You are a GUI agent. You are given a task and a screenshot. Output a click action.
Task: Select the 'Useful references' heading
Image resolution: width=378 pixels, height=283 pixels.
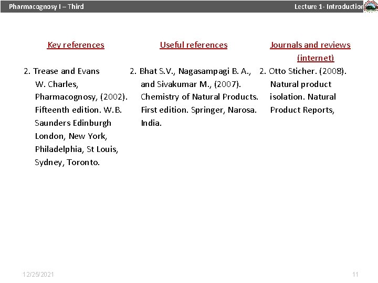[194, 45]
